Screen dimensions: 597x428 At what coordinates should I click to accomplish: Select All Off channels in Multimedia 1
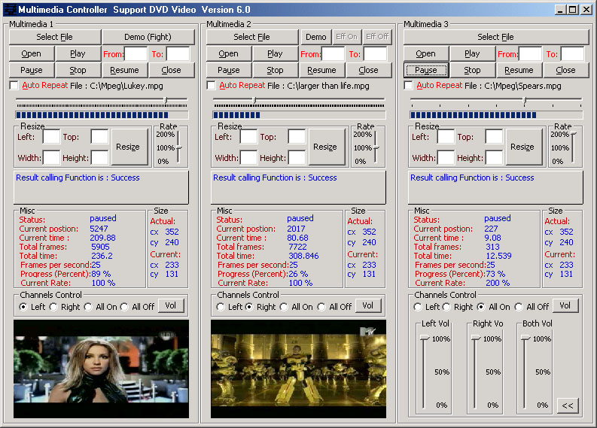point(124,307)
